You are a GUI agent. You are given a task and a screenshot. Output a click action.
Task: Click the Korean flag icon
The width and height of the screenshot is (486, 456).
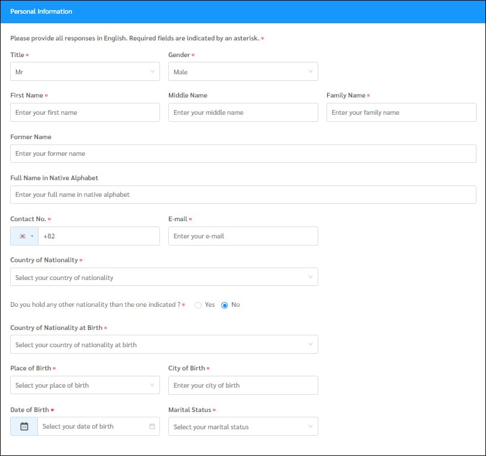point(23,236)
